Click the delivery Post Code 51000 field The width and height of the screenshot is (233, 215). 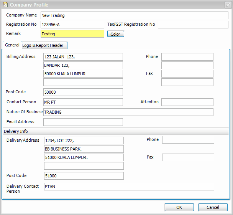(x=84, y=176)
